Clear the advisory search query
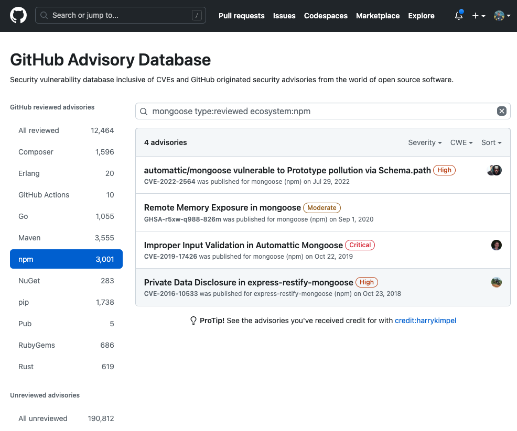The height and width of the screenshot is (431, 517). tap(501, 111)
